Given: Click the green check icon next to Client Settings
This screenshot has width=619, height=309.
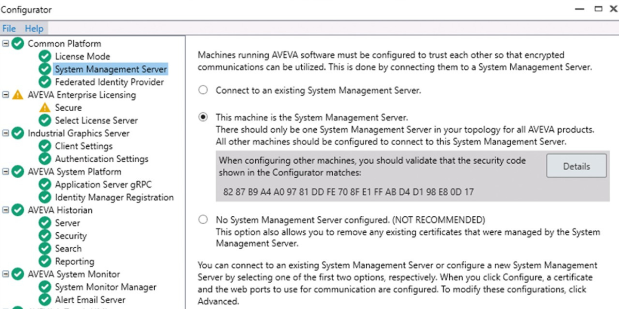Looking at the screenshot, I should 45,146.
